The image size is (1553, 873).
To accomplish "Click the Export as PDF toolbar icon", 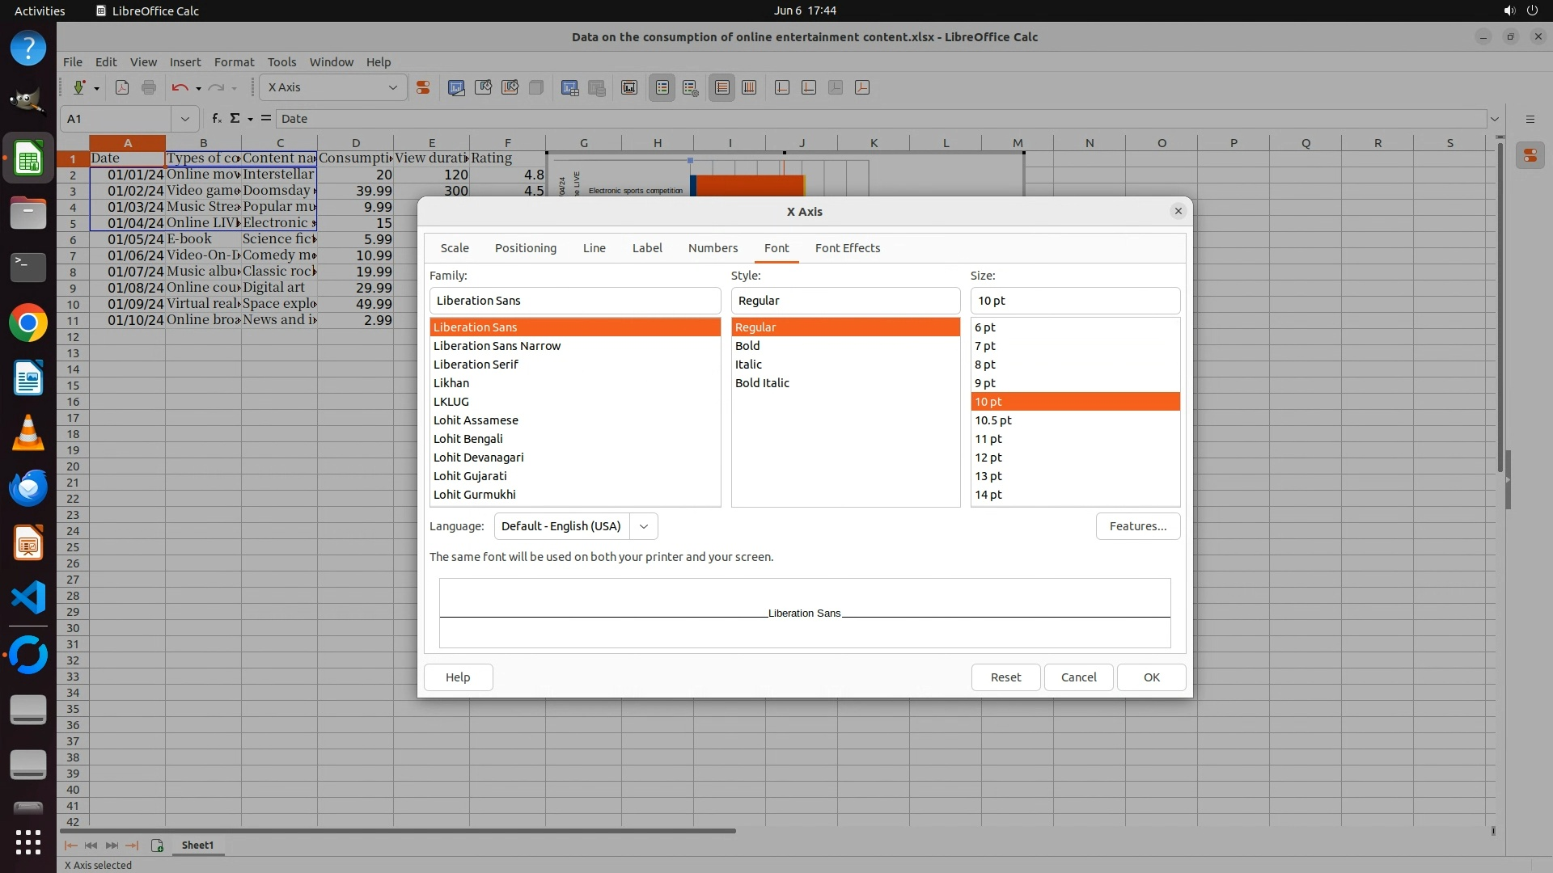I will (122, 87).
